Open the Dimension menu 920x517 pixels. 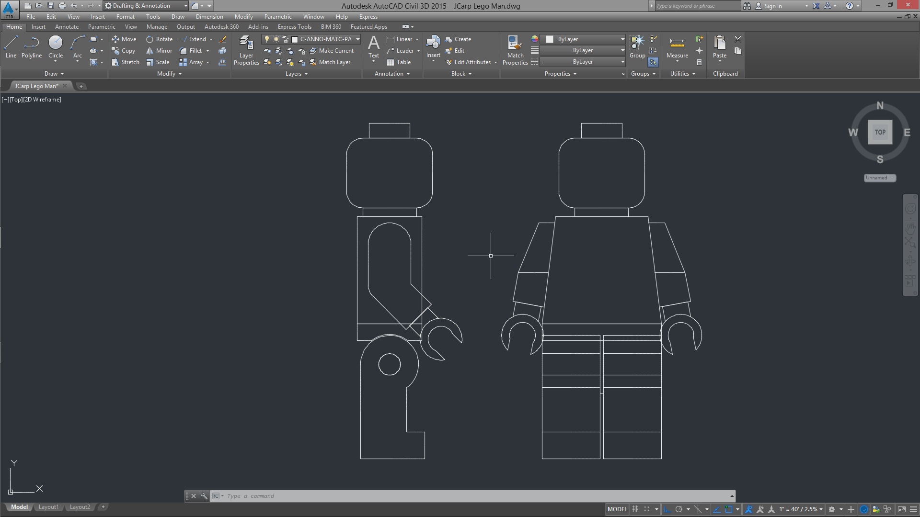(x=209, y=16)
